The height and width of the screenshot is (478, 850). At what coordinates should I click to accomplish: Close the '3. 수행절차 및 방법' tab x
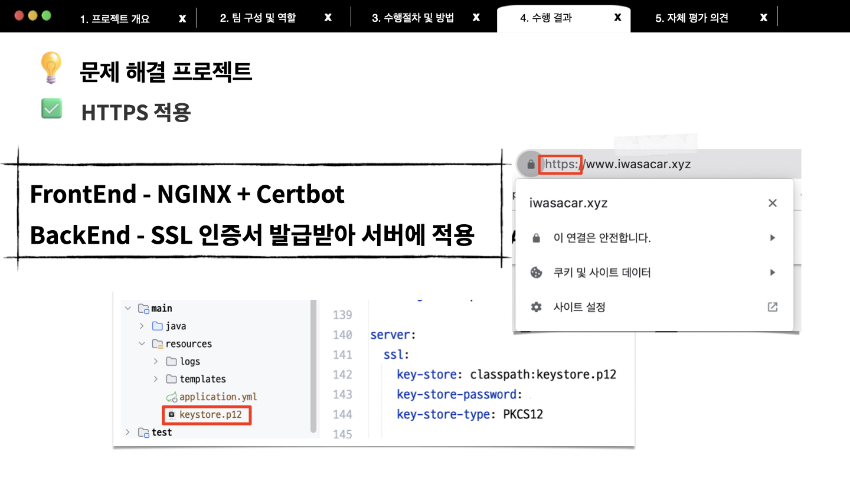(x=476, y=17)
